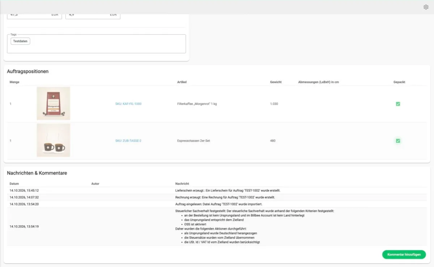Open settings via the gear icon
434x267 pixels.
pyautogui.click(x=426, y=7)
